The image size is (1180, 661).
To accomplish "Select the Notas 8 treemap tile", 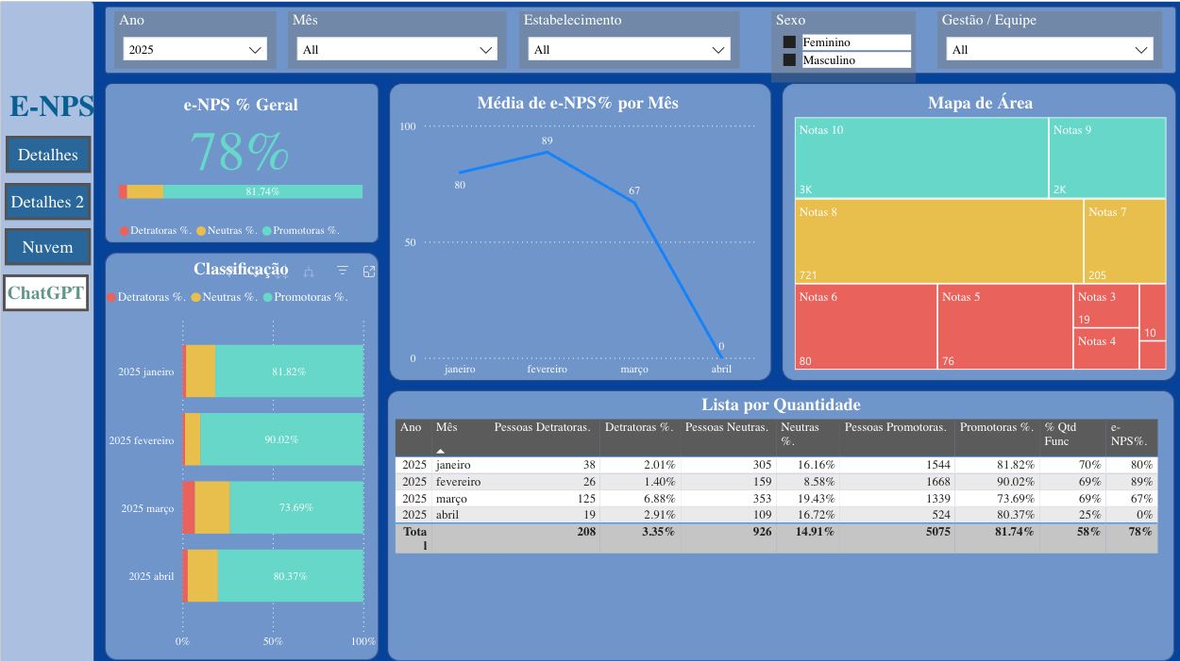I will 938,240.
